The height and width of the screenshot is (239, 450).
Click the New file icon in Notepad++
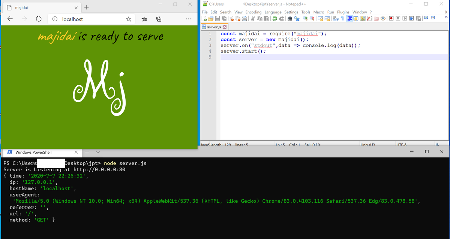coord(204,18)
